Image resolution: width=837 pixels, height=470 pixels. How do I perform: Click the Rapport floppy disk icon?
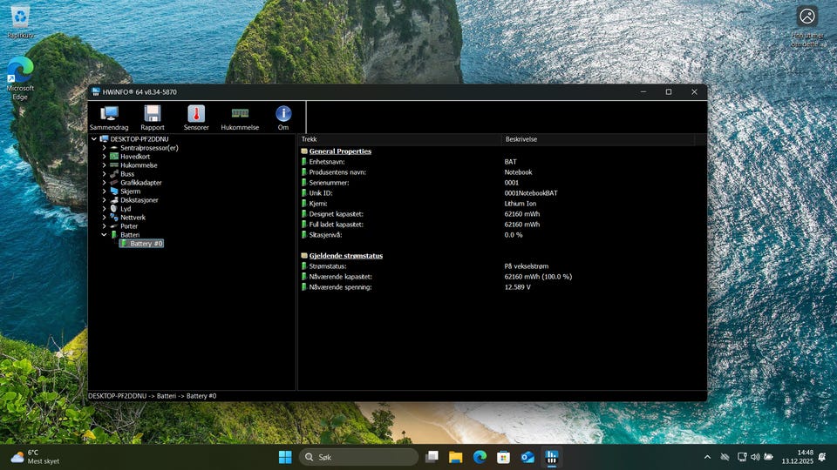tap(153, 117)
